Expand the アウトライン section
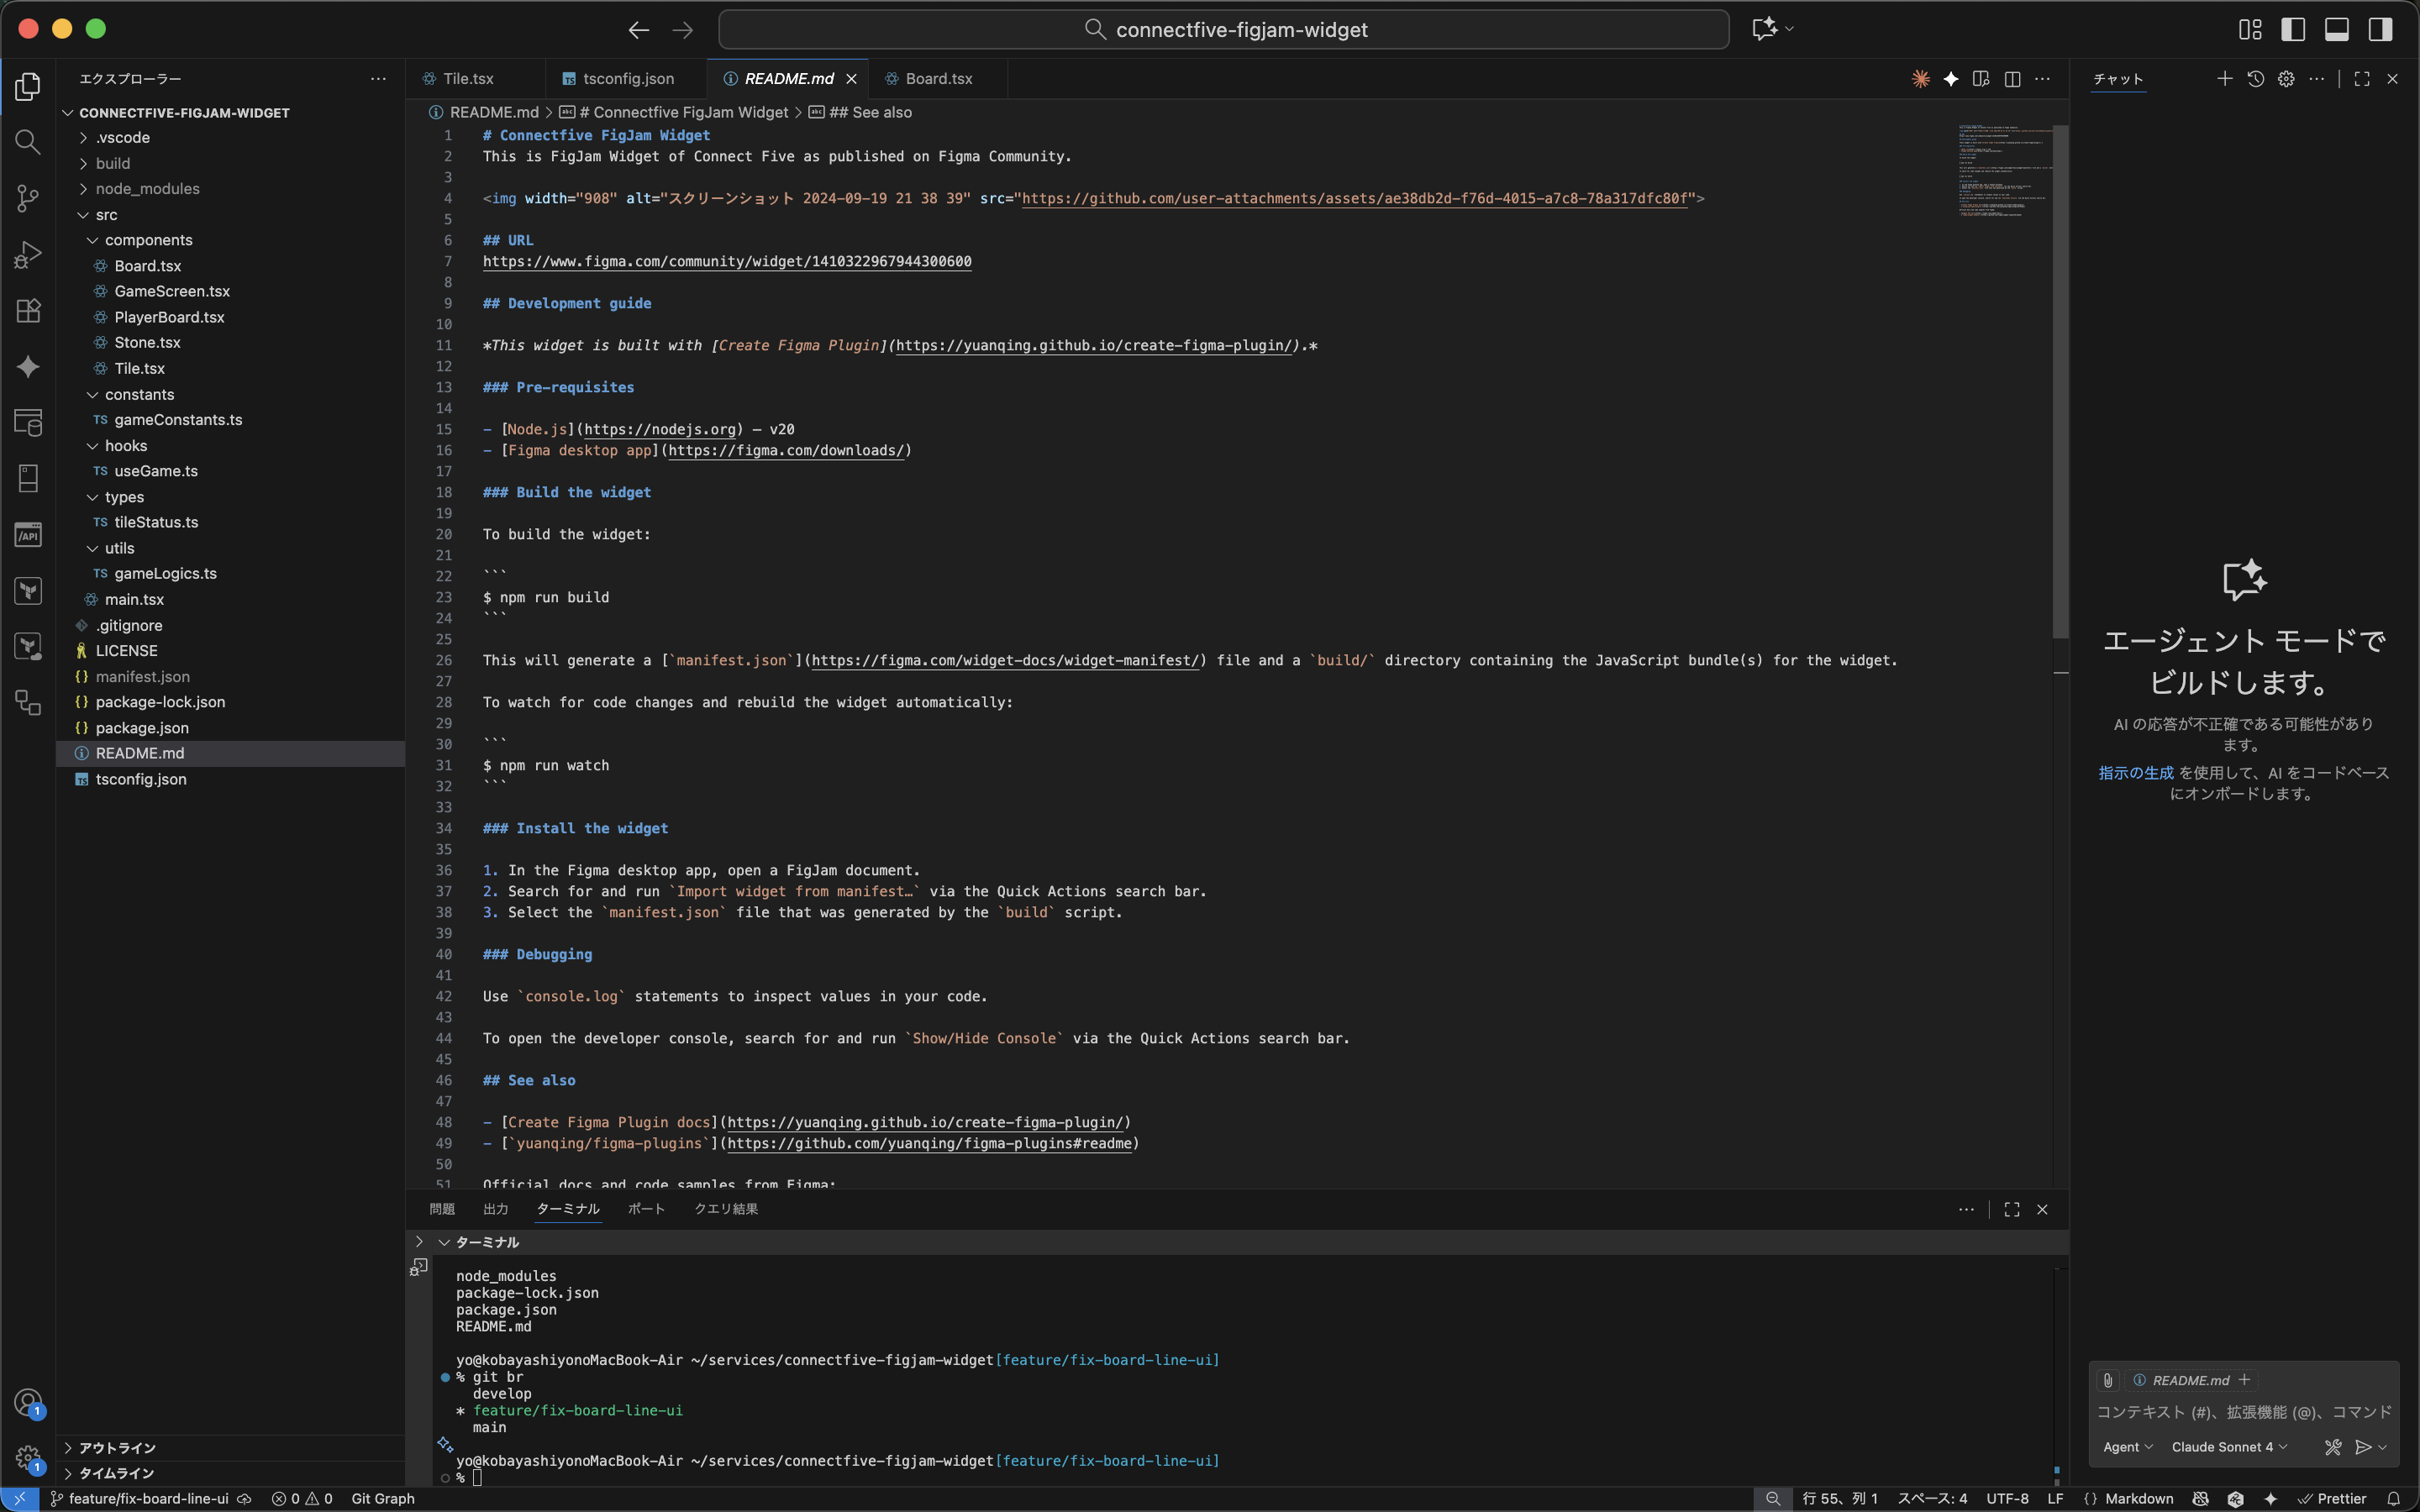 point(117,1447)
